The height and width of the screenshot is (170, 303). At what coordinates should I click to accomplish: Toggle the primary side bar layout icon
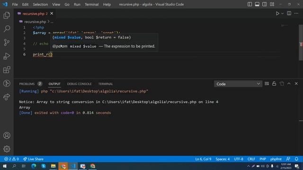(250, 4)
